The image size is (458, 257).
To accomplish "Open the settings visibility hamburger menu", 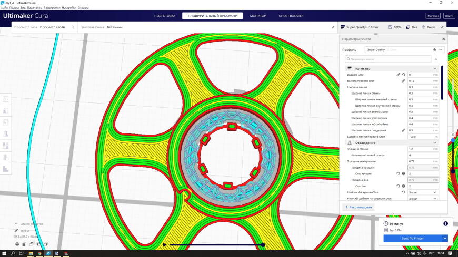I will pos(436,59).
